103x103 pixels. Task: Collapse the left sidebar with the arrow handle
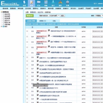(x=24, y=56)
